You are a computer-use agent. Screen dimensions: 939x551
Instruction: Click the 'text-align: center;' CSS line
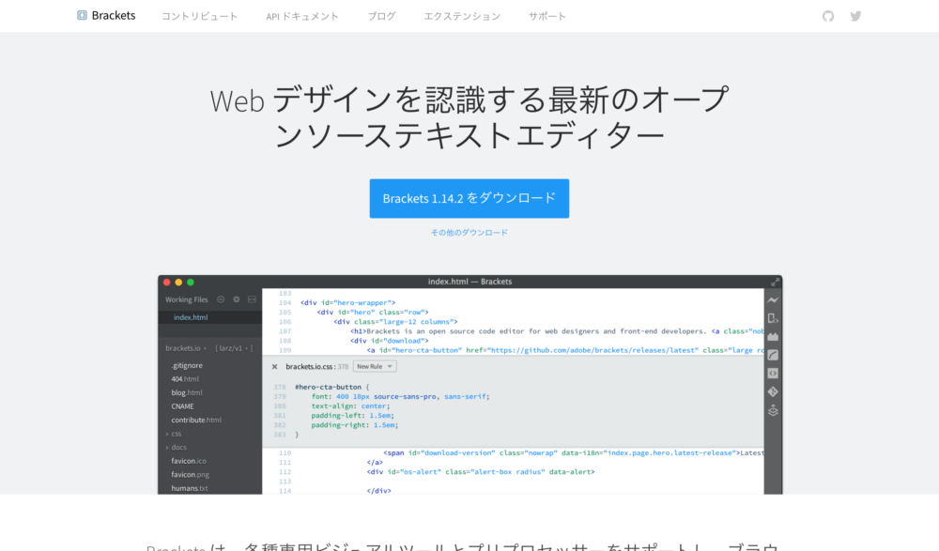(350, 406)
